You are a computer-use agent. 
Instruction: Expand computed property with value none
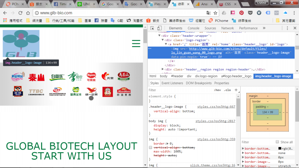click(243, 153)
